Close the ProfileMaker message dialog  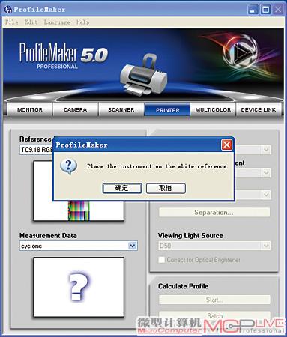(226, 145)
